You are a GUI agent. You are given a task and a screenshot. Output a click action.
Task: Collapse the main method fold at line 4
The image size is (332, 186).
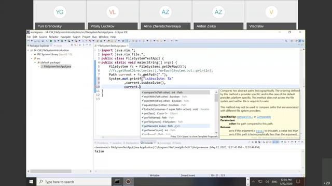tap(100, 63)
